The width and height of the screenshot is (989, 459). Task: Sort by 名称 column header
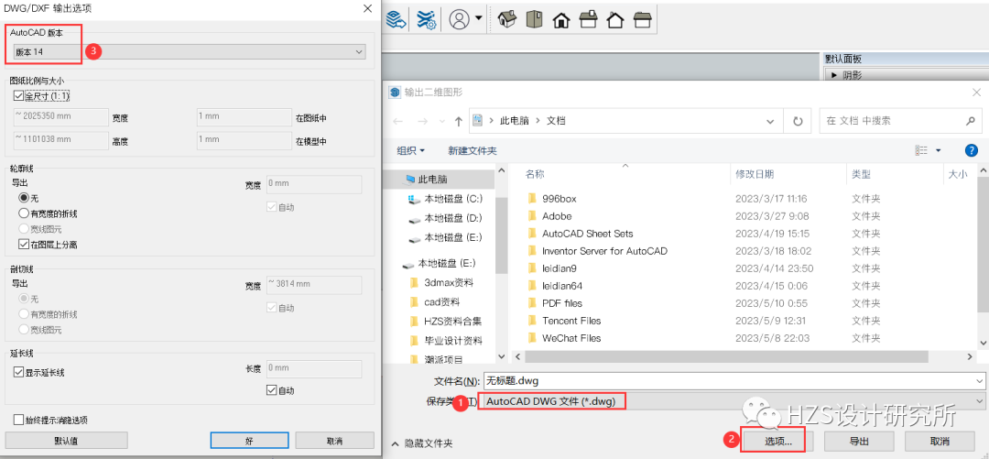click(x=535, y=174)
